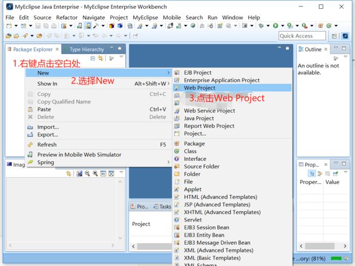Open Outline panel view menu triangle
The width and height of the screenshot is (355, 266).
[x=346, y=57]
